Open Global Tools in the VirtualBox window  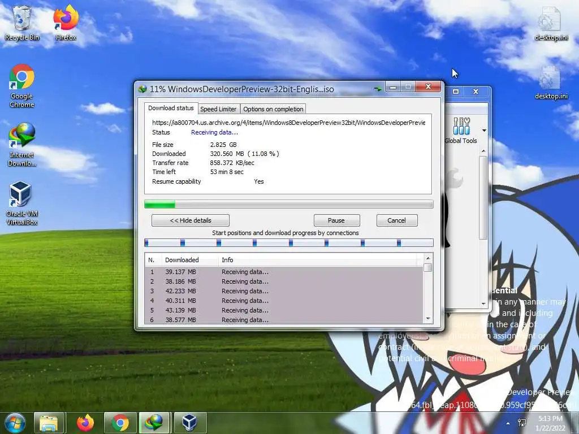point(461,131)
